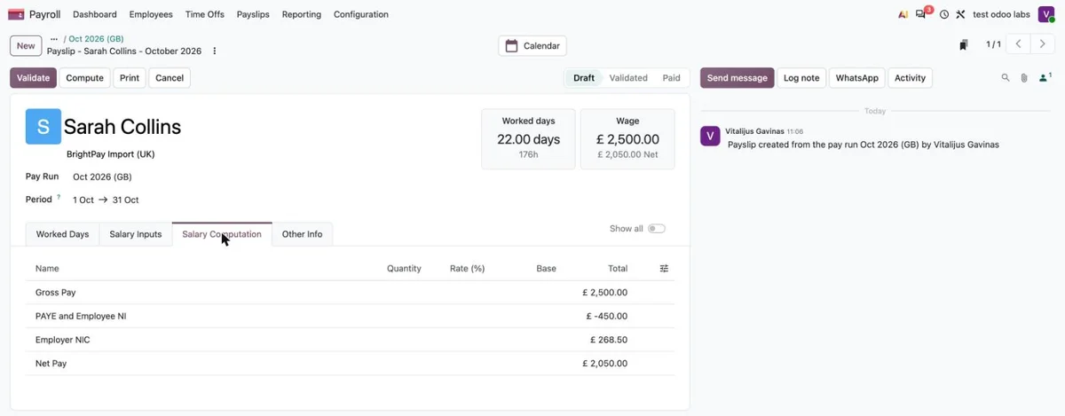Open the Dashboard menu
Viewport: 1065px width, 416px height.
[x=95, y=14]
